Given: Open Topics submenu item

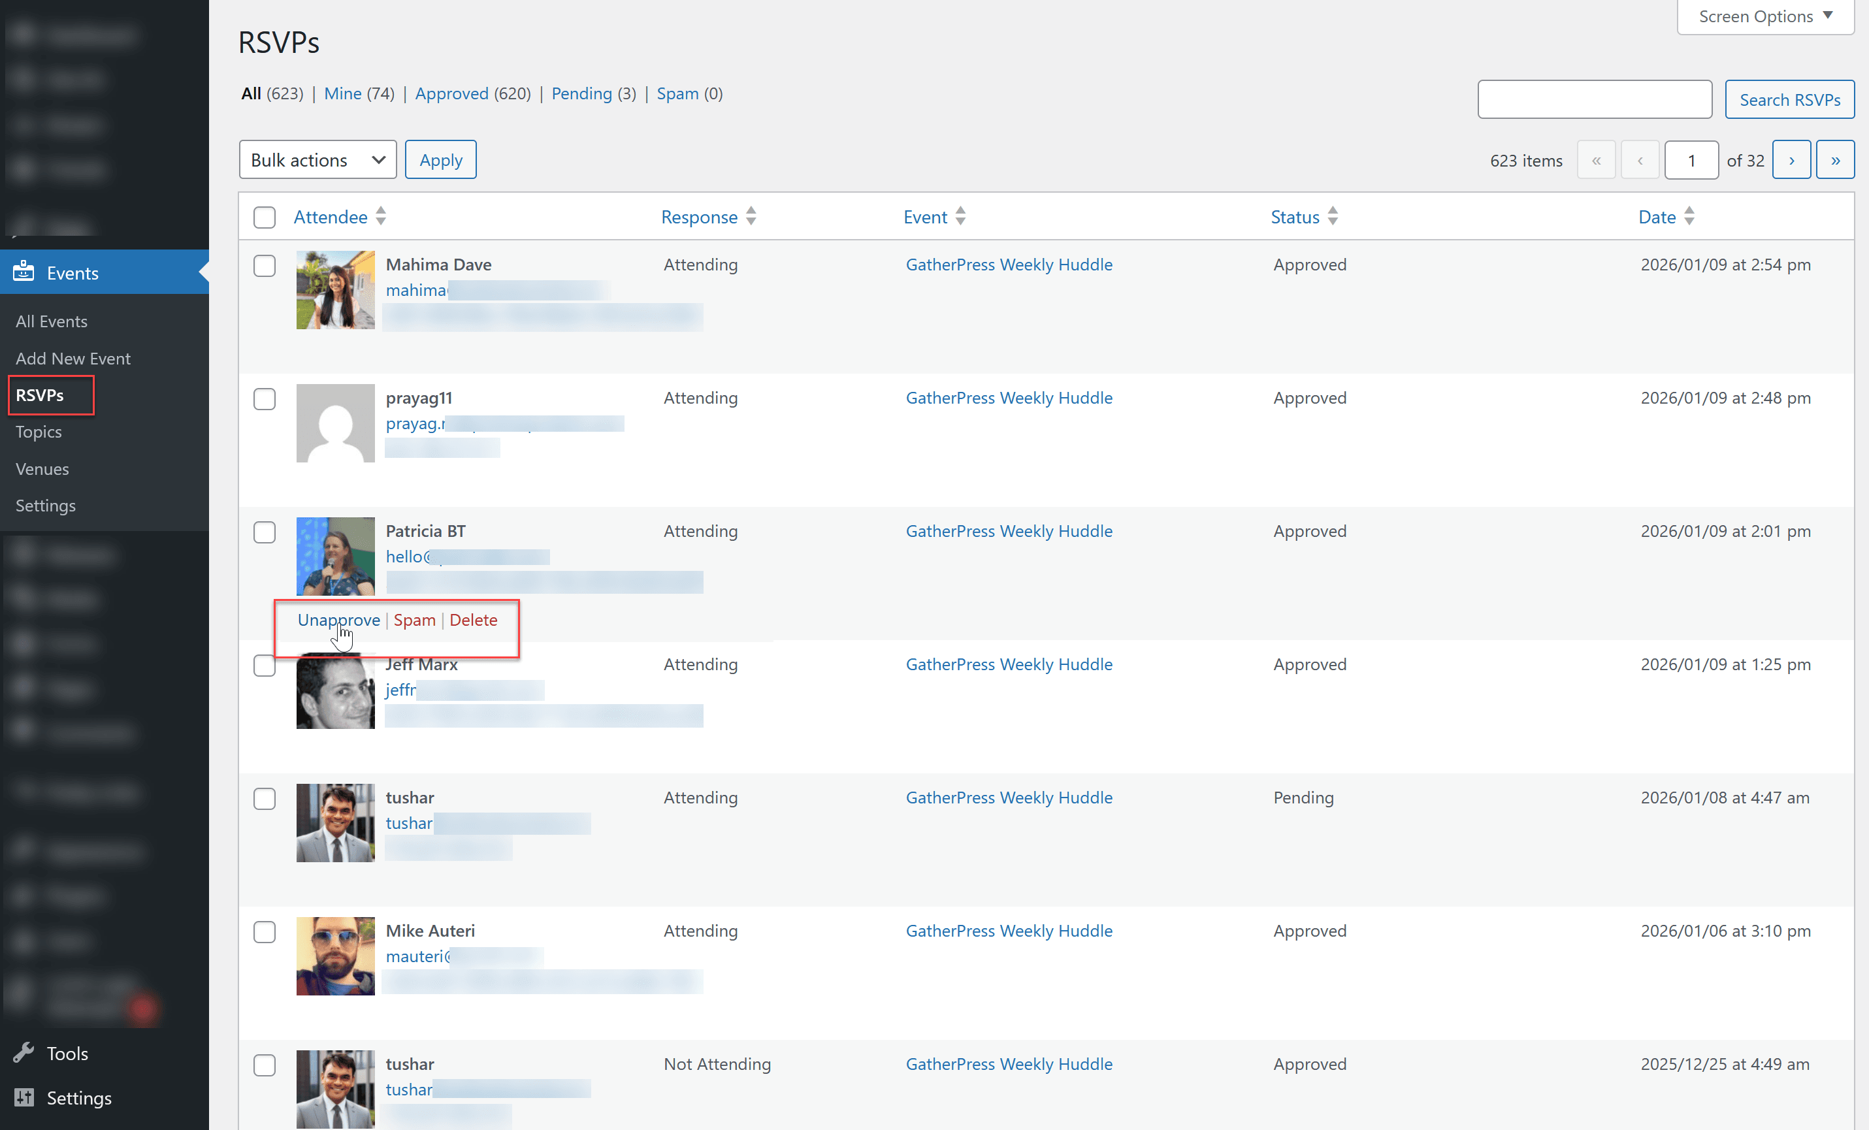Looking at the screenshot, I should (39, 432).
